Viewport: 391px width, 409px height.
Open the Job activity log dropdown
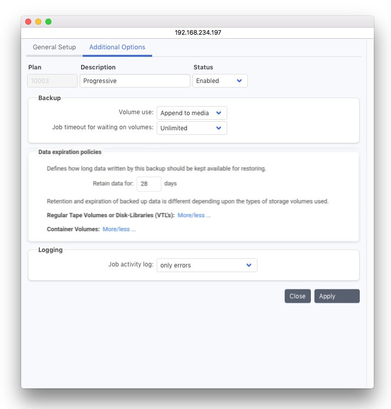pyautogui.click(x=207, y=265)
